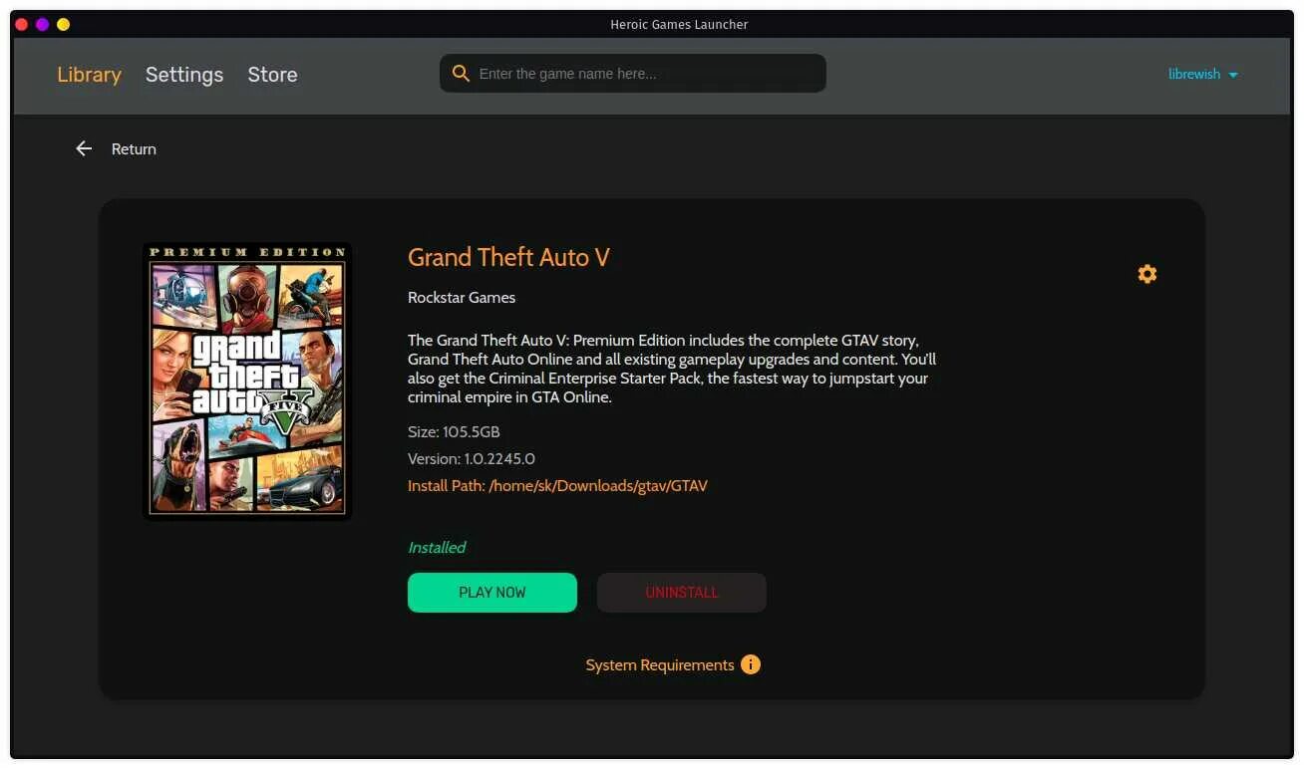Viewport: 1304px width, 769px height.
Task: Open the librewish account dropdown arrow
Action: tap(1233, 75)
